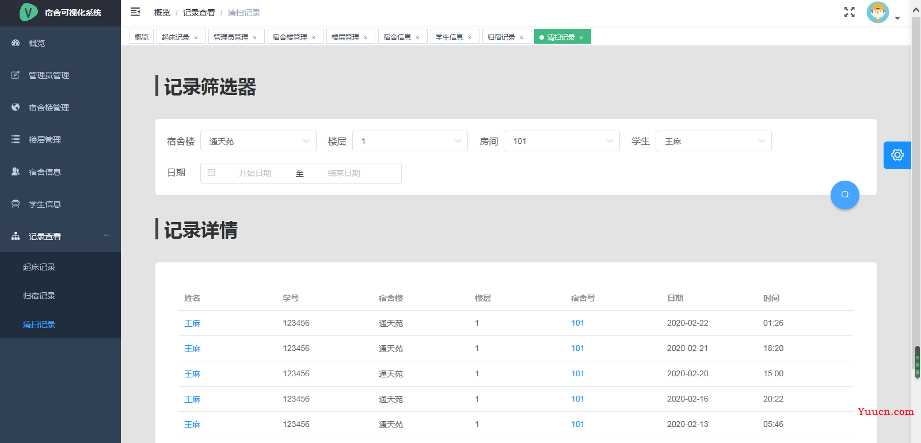921x443 pixels.
Task: Open the 宿舍楼 dropdown showing 通天苑
Action: (258, 141)
